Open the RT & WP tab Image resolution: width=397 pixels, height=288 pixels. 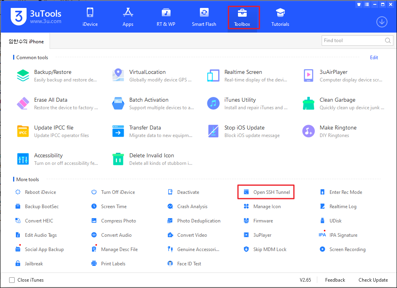(166, 17)
